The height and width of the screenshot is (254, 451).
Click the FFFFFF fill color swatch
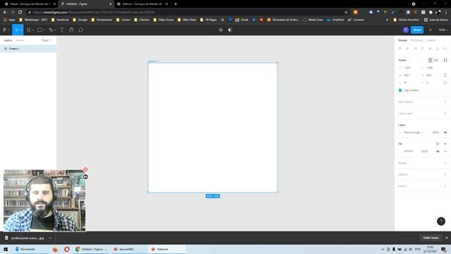[400, 151]
